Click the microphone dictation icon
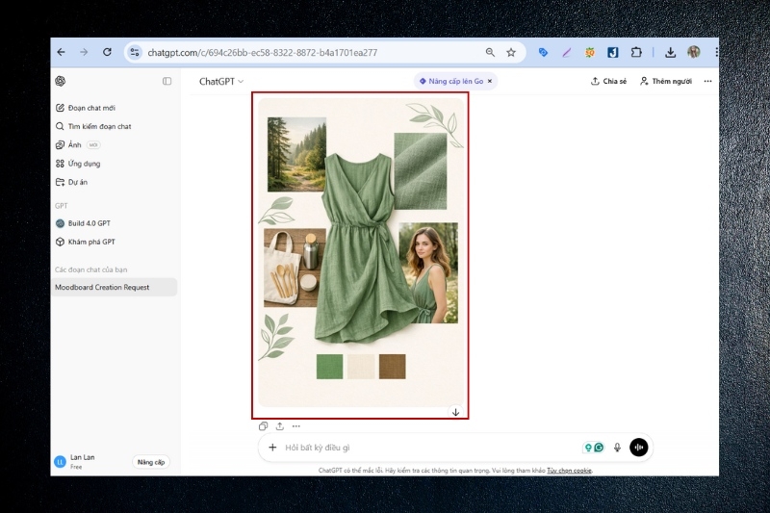 click(618, 448)
